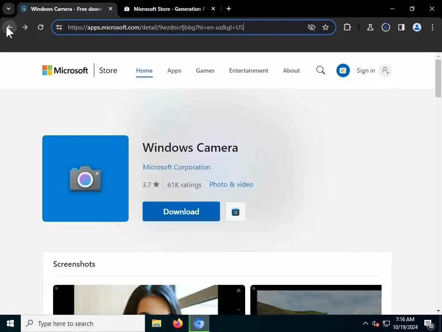The height and width of the screenshot is (332, 442).
Task: Click the Windows Camera app icon image
Action: point(85,179)
